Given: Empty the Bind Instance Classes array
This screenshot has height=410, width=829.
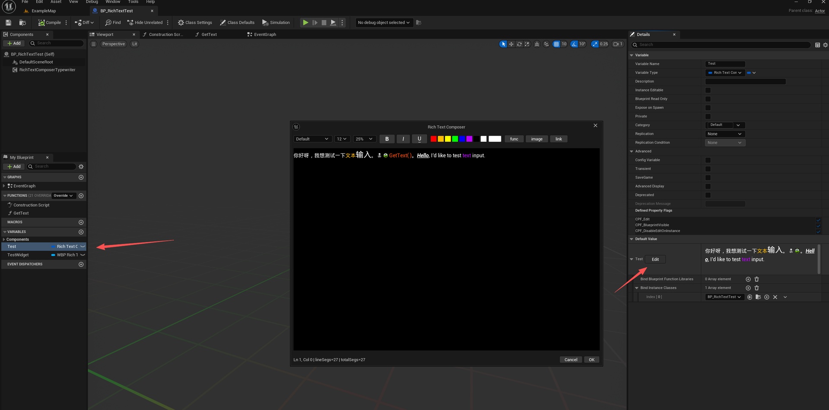Looking at the screenshot, I should (x=757, y=288).
